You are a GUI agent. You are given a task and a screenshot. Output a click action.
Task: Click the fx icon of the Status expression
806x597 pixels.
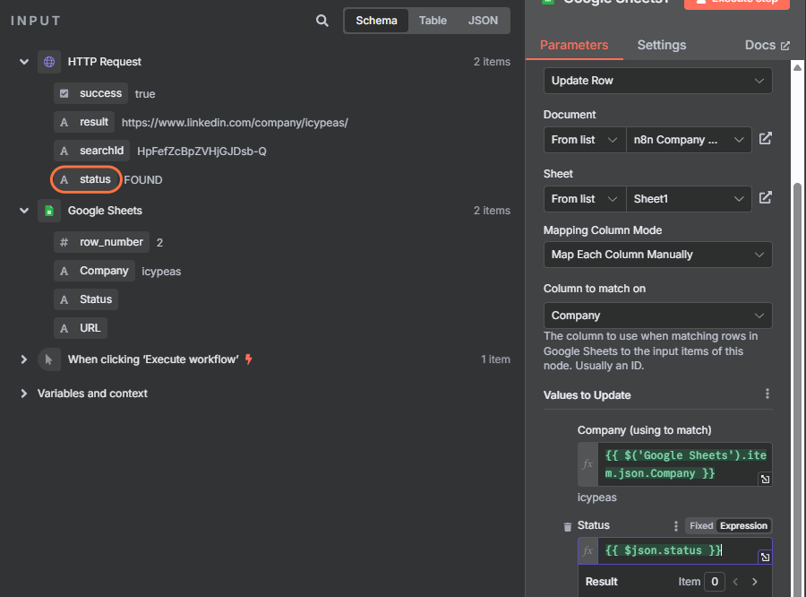588,550
